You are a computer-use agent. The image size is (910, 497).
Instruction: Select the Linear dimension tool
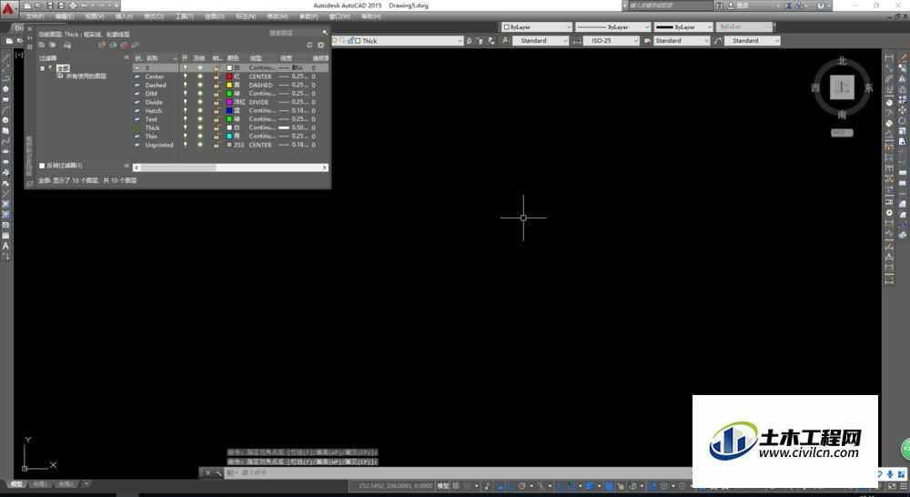[889, 57]
